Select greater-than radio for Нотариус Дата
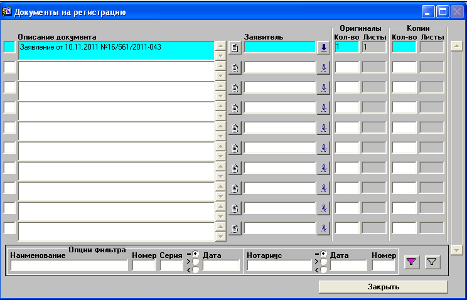The image size is (467, 300). (x=323, y=262)
